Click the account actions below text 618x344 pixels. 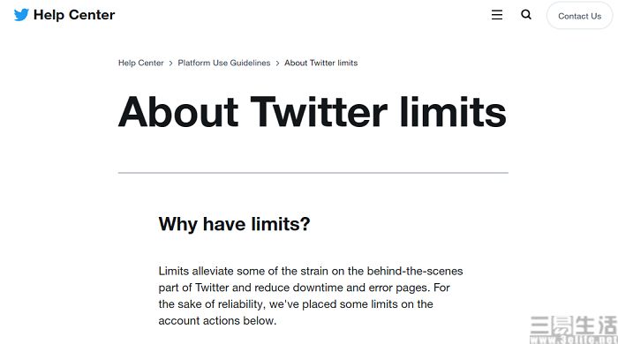click(217, 321)
